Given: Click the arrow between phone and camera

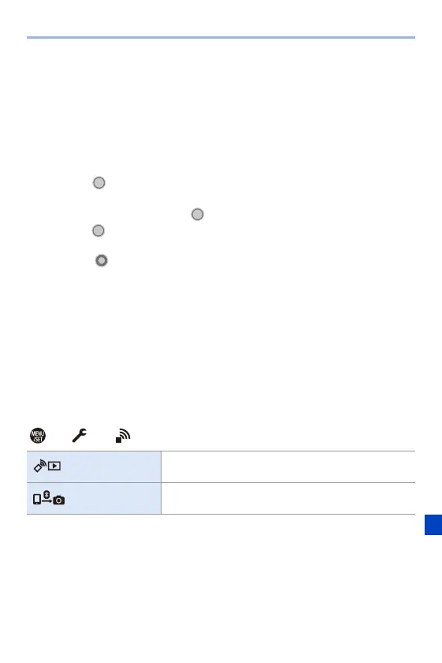Looking at the screenshot, I should click(46, 501).
